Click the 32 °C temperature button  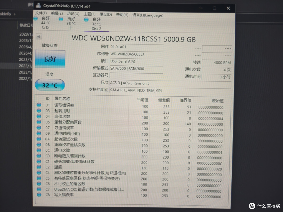pos(50,85)
